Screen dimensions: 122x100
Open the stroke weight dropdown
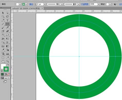[45, 4]
